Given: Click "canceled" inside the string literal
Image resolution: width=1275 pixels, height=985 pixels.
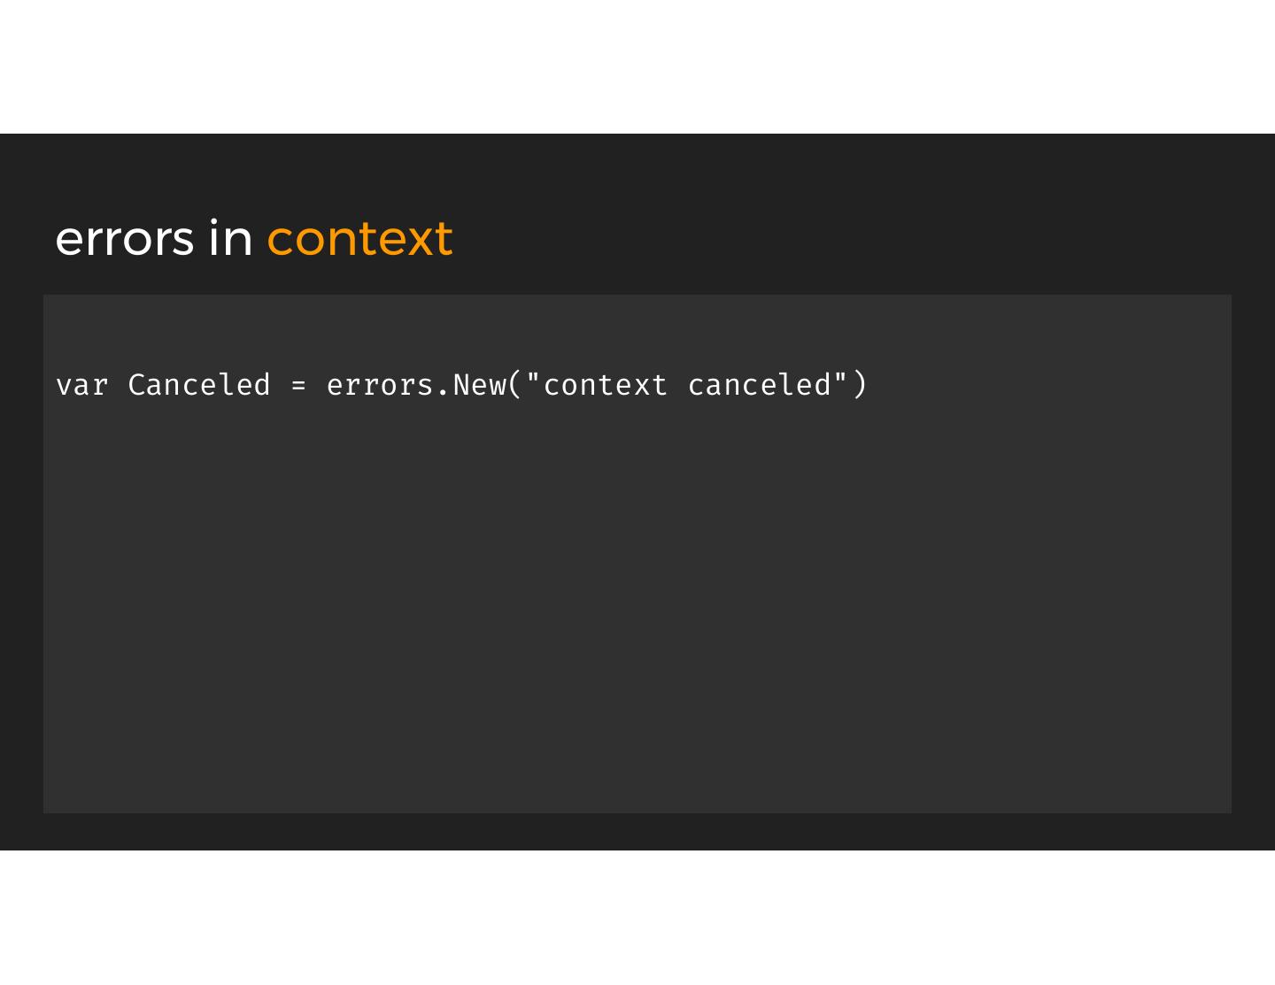Looking at the screenshot, I should pyautogui.click(x=760, y=386).
